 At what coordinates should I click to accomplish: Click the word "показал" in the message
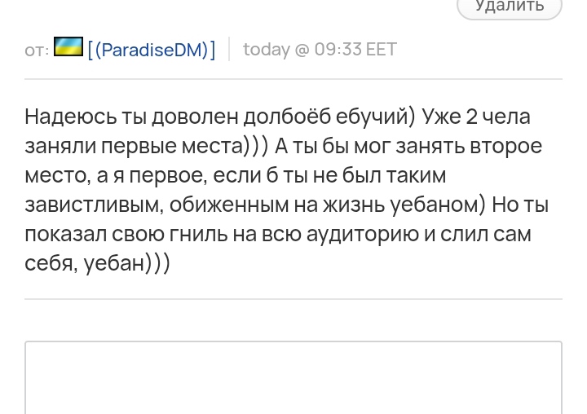pyautogui.click(x=65, y=235)
